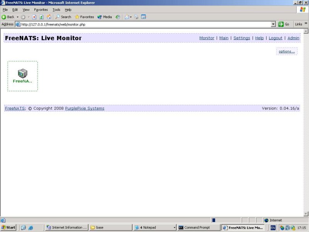Click the scrollbar down arrow

[x=306, y=214]
